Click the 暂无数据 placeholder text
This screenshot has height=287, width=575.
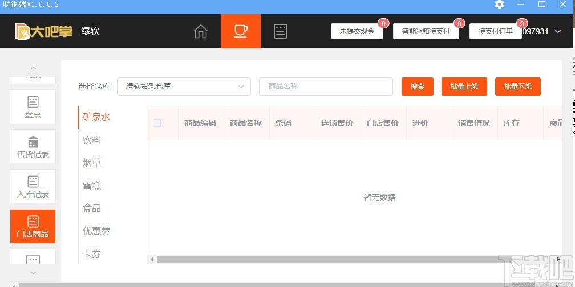tap(379, 198)
